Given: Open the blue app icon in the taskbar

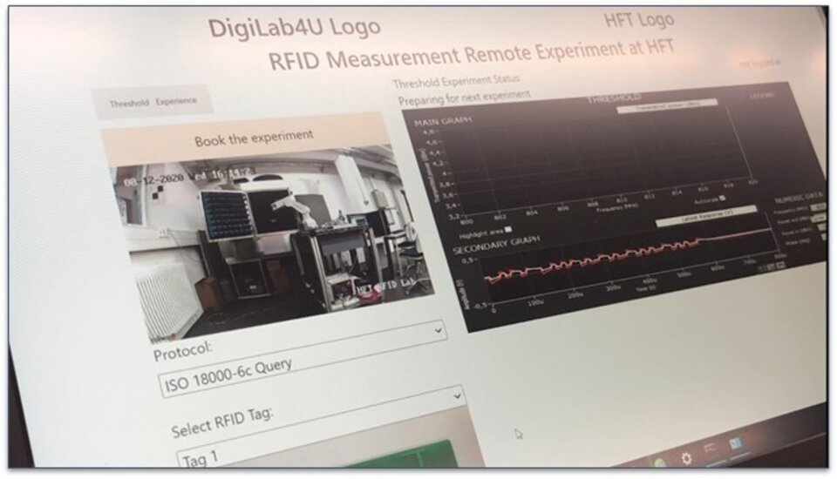Looking at the screenshot, I should point(736,444).
